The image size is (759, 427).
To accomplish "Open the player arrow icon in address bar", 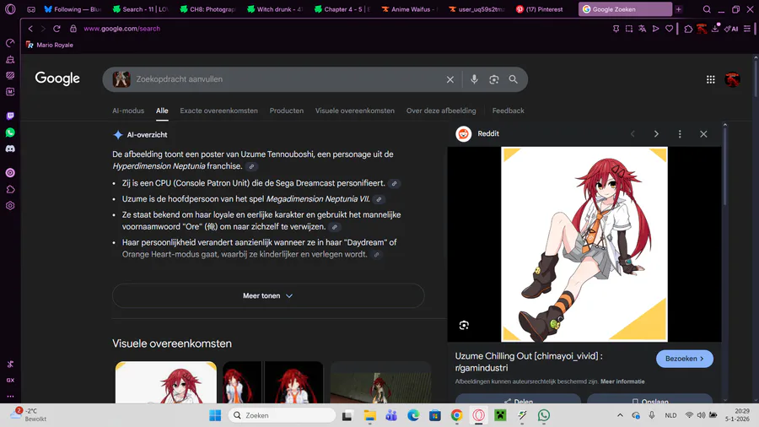I will (655, 29).
